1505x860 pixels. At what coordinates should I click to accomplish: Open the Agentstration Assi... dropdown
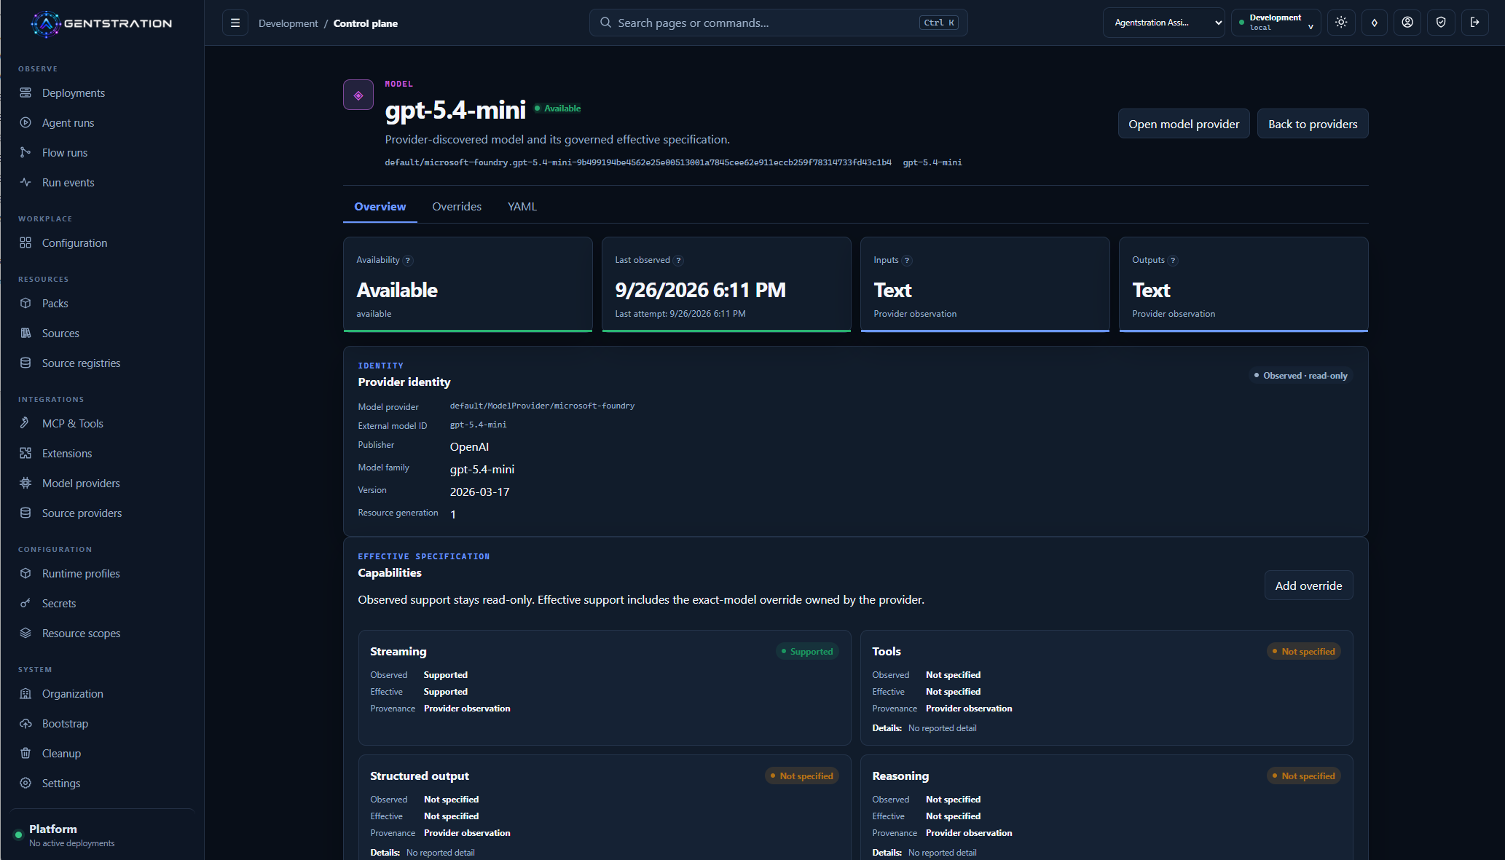(x=1163, y=23)
